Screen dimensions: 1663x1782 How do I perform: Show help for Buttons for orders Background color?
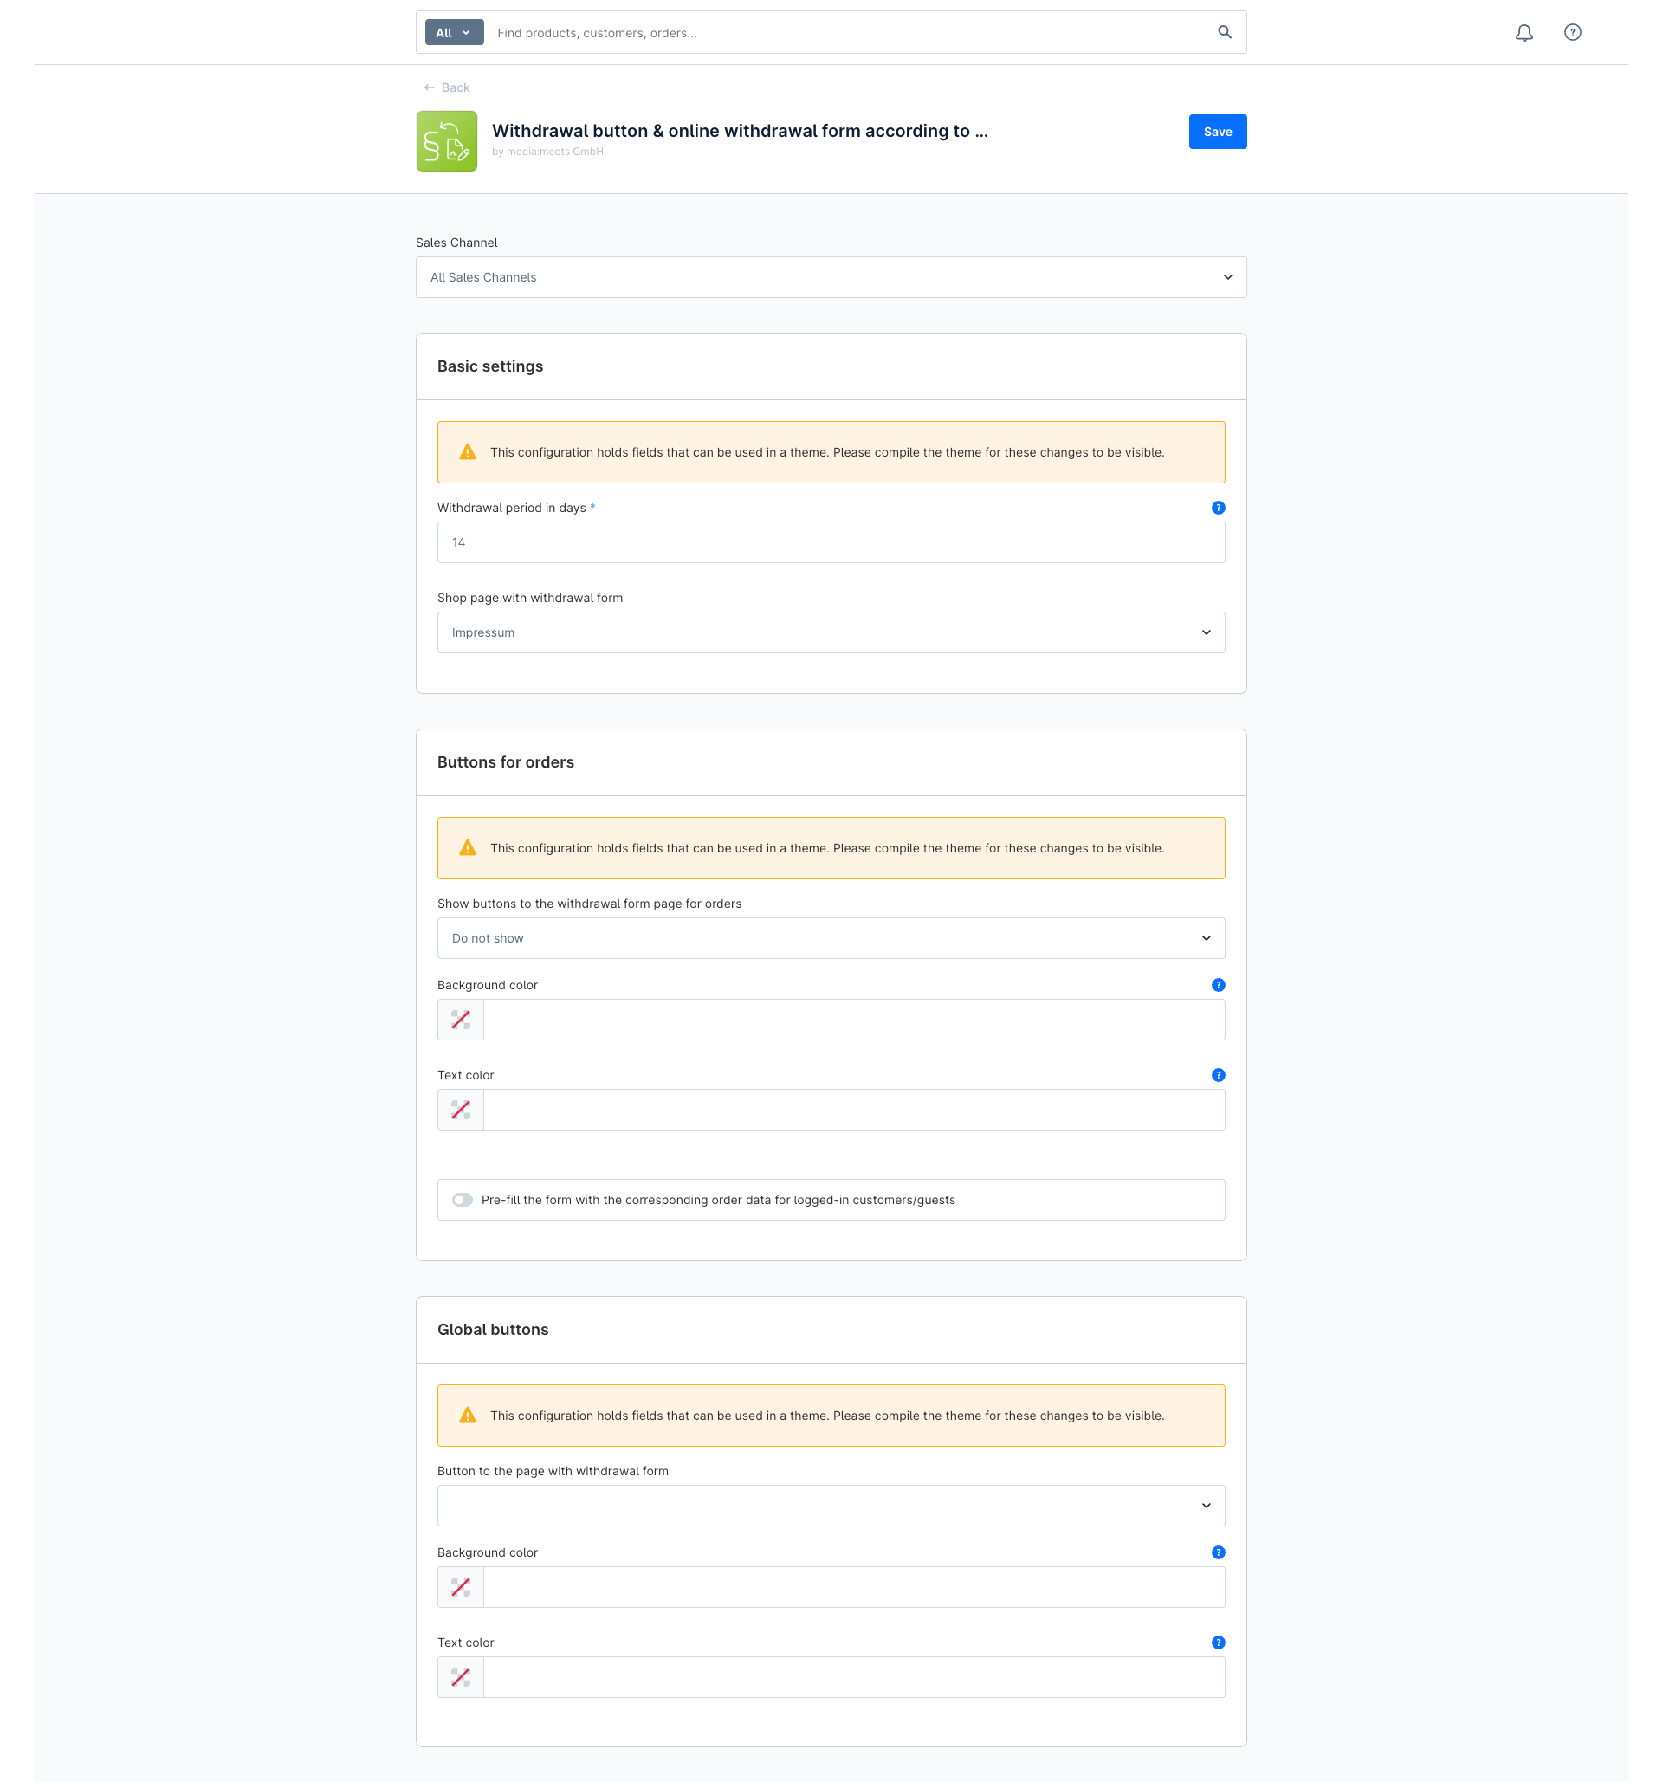[1218, 985]
